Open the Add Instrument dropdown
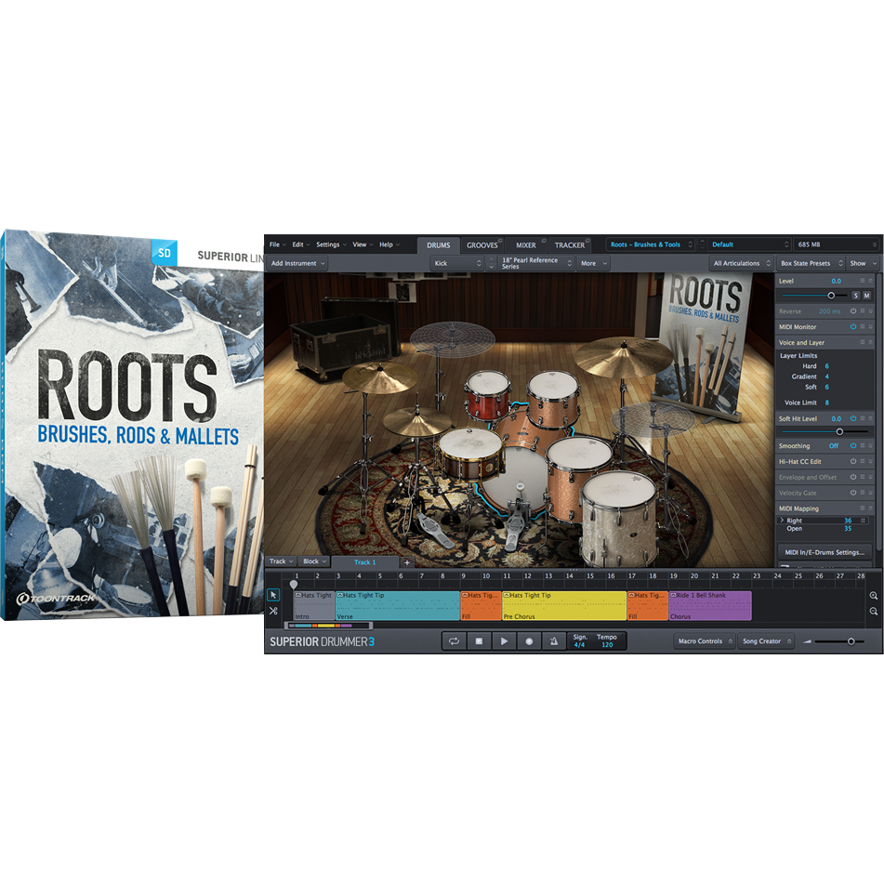Viewport: 884px width, 884px height. (x=297, y=263)
